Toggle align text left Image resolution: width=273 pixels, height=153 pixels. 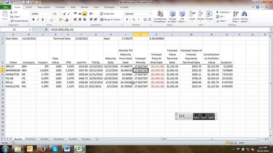[x=75, y=20]
